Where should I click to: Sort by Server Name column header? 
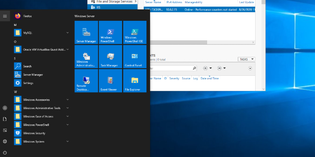(153, 2)
